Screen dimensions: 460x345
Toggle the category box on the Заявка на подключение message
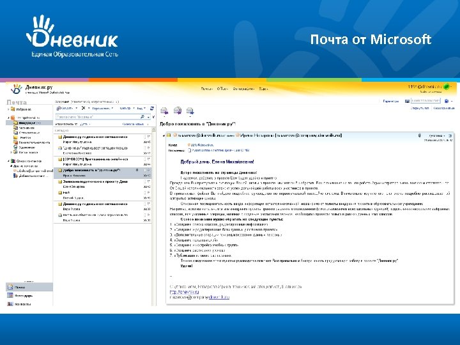144,182
